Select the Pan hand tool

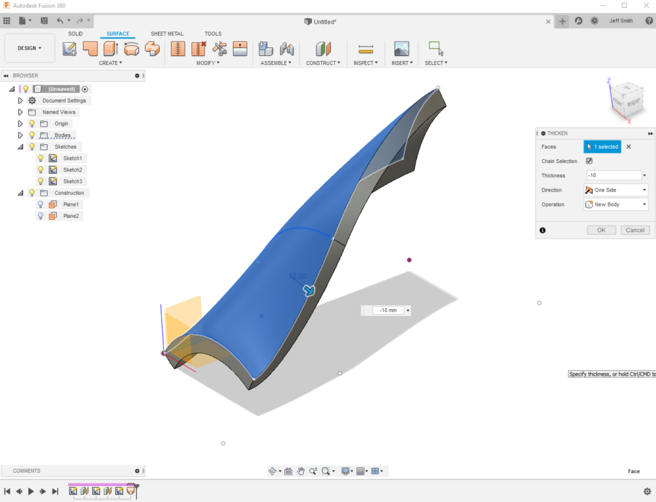point(300,471)
